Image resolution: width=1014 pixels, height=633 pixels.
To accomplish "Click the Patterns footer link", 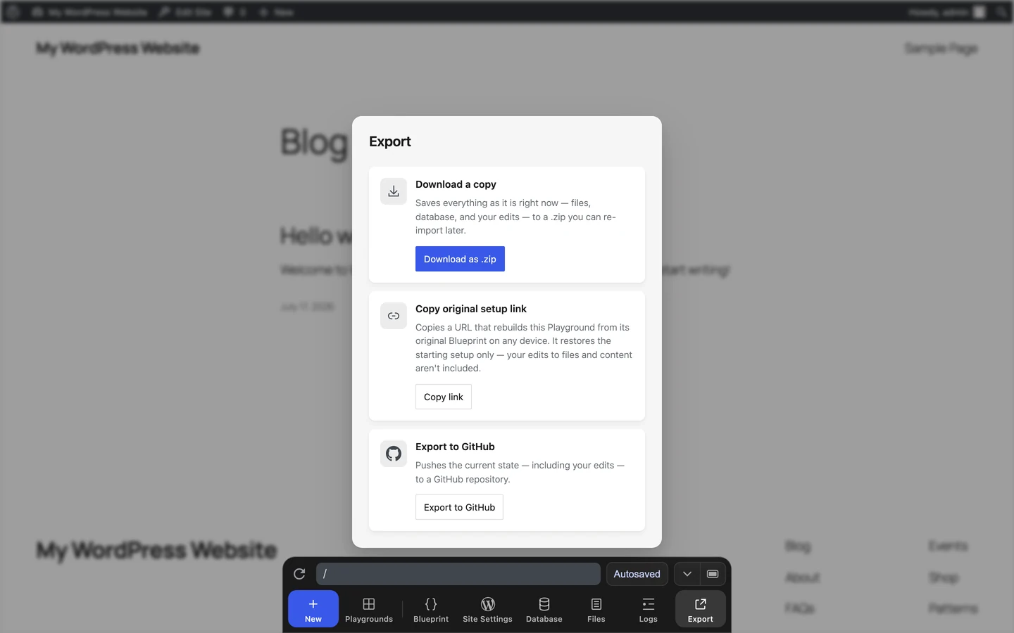I will 953,608.
